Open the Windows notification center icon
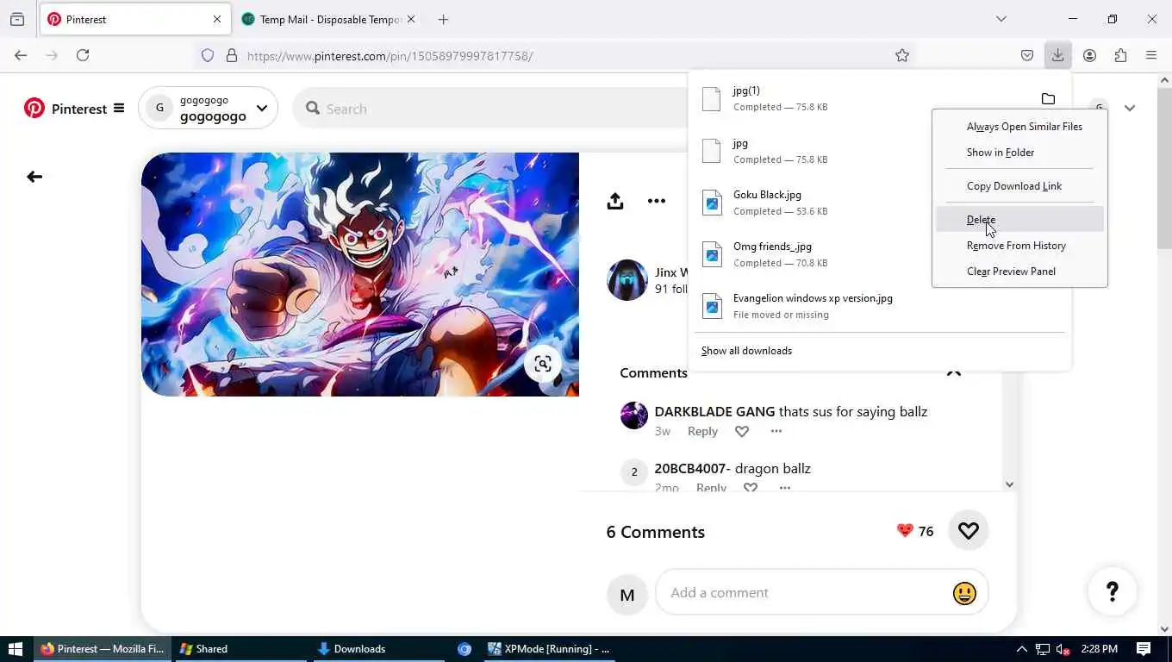Image resolution: width=1172 pixels, height=662 pixels. [1144, 649]
